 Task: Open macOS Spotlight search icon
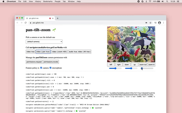[x=167, y=1]
